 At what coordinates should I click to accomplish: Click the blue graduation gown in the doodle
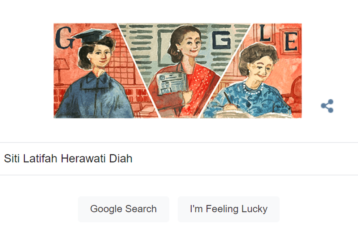tap(95, 96)
